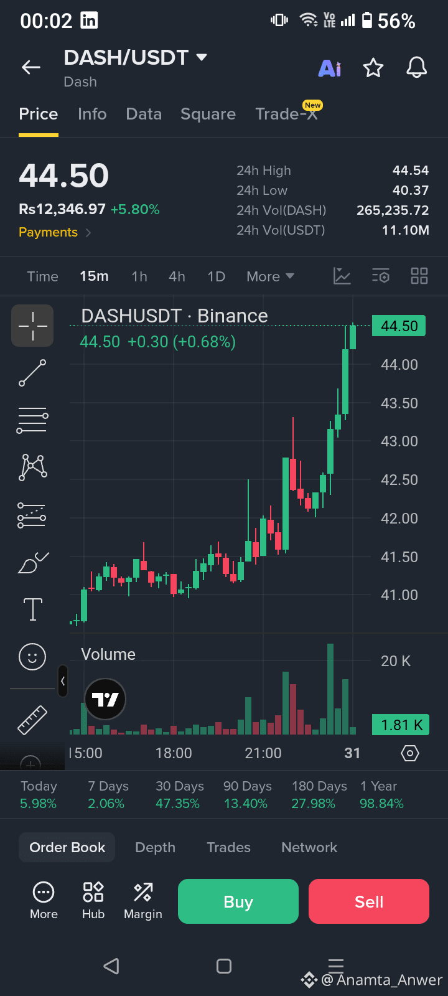Tap the green Buy button
The image size is (448, 996).
(x=238, y=901)
